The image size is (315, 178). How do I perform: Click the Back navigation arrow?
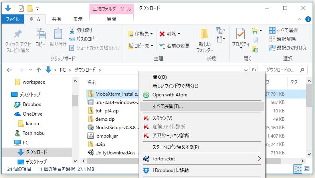point(9,70)
